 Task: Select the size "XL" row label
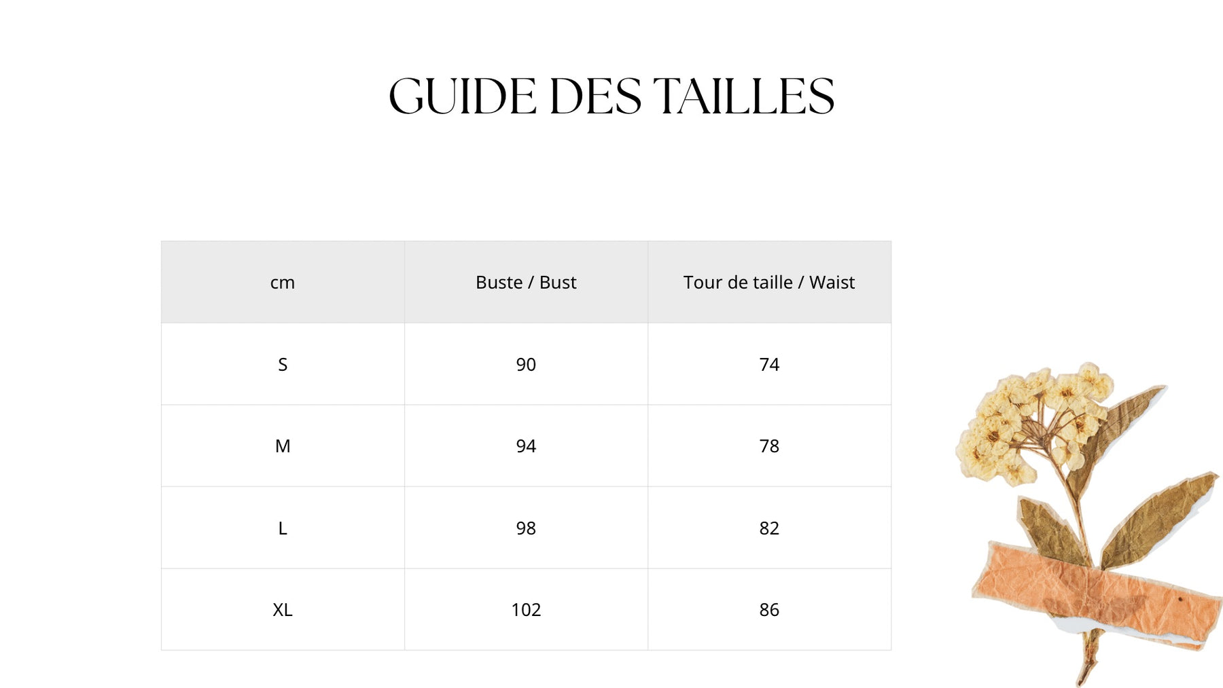click(x=283, y=610)
